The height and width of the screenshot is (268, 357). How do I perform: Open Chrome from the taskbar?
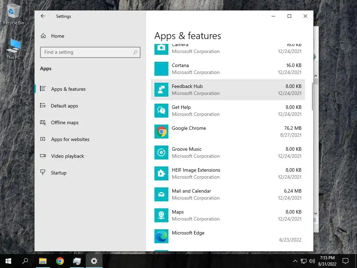[60, 261]
